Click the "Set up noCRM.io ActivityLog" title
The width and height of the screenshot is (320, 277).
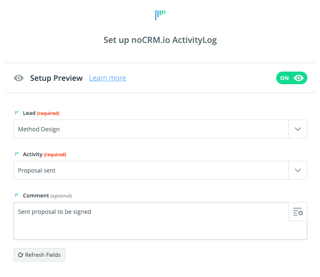pos(160,40)
